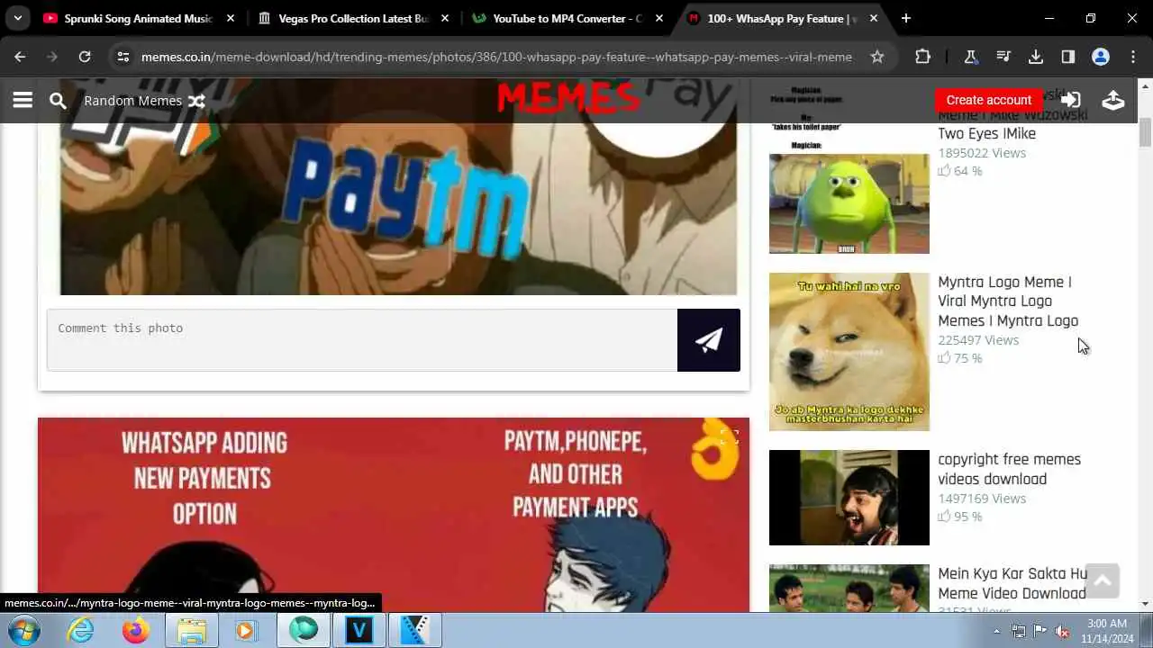Toggle Chrome side panel icon
1153x648 pixels.
tap(1068, 57)
